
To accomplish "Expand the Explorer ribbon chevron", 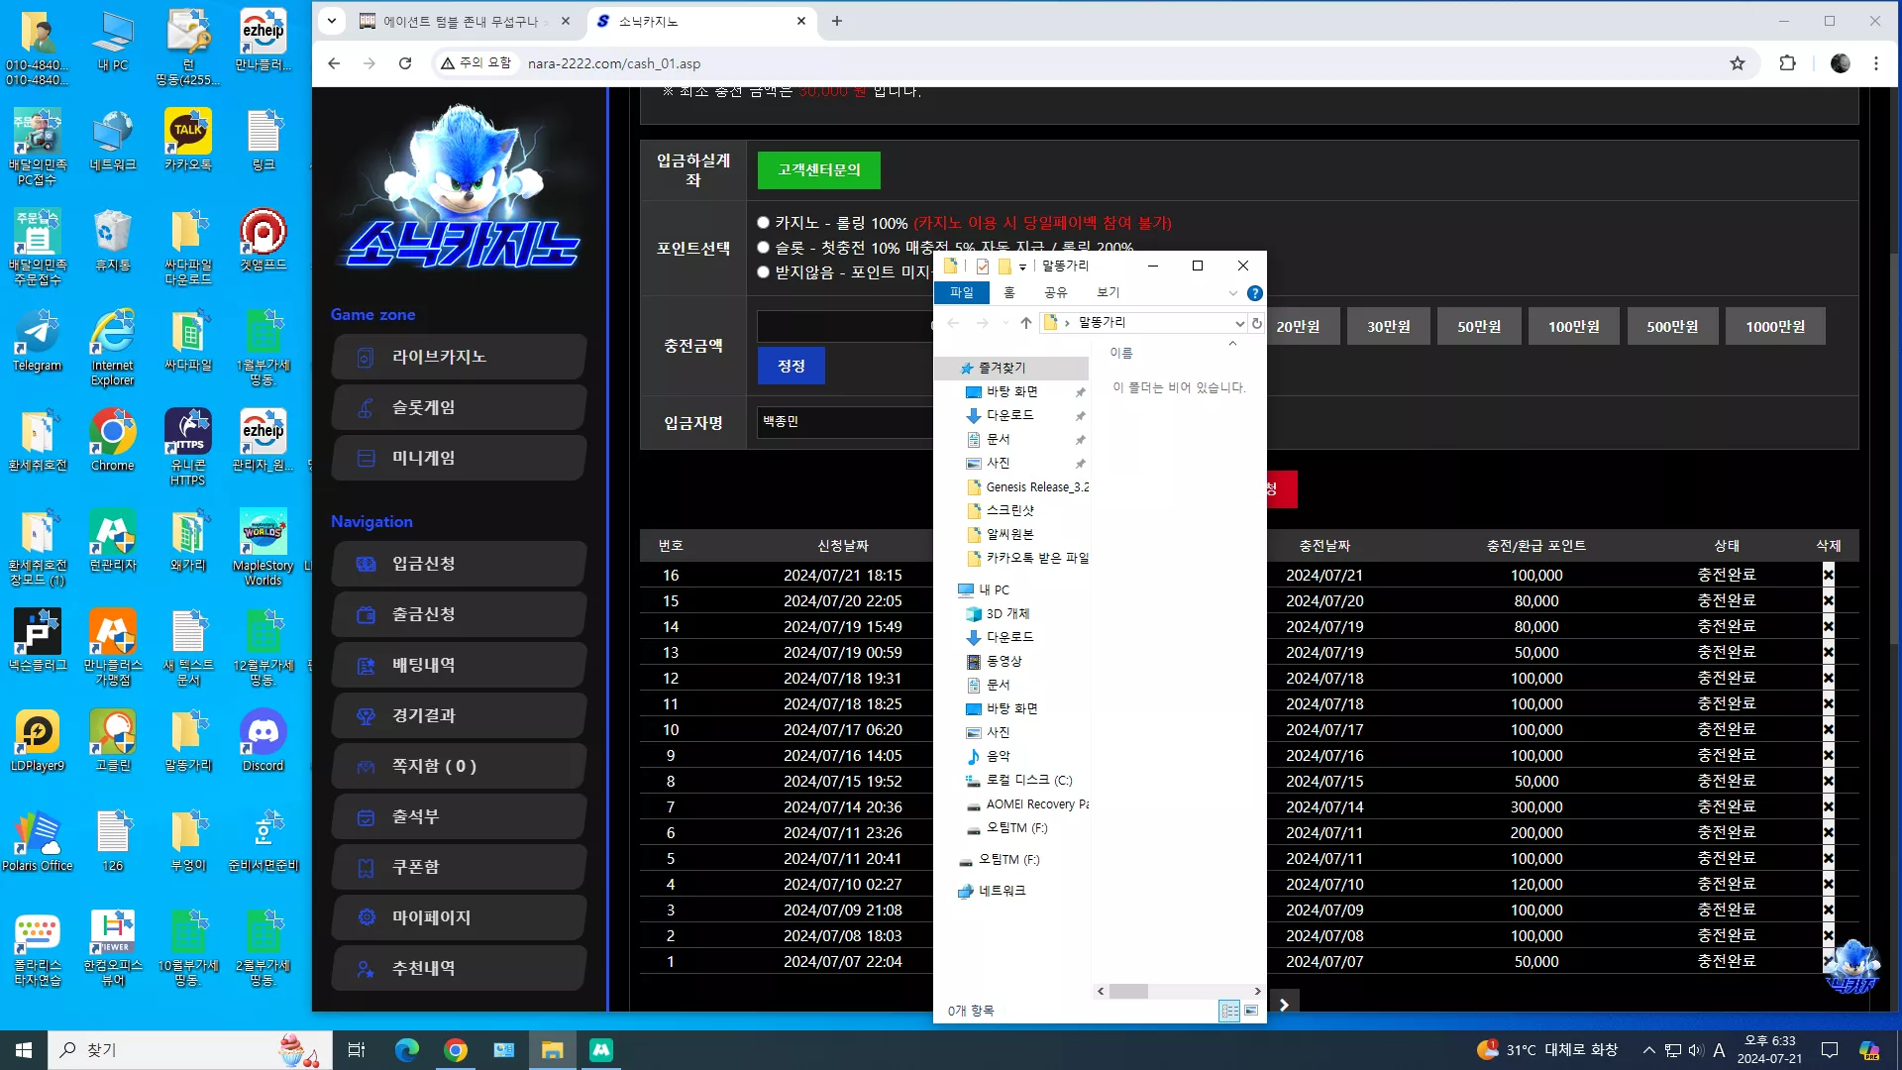I will 1232,293.
